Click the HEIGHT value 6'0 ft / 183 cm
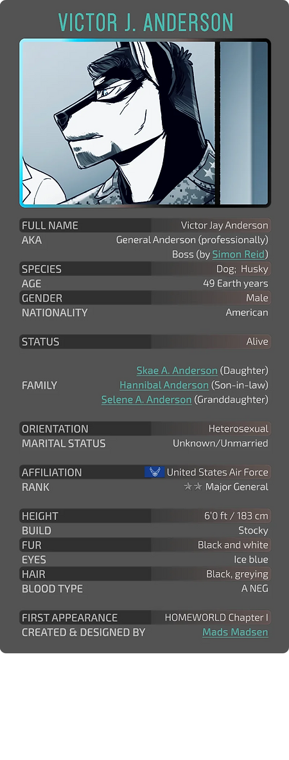This screenshot has height=760, width=289. coord(236,515)
